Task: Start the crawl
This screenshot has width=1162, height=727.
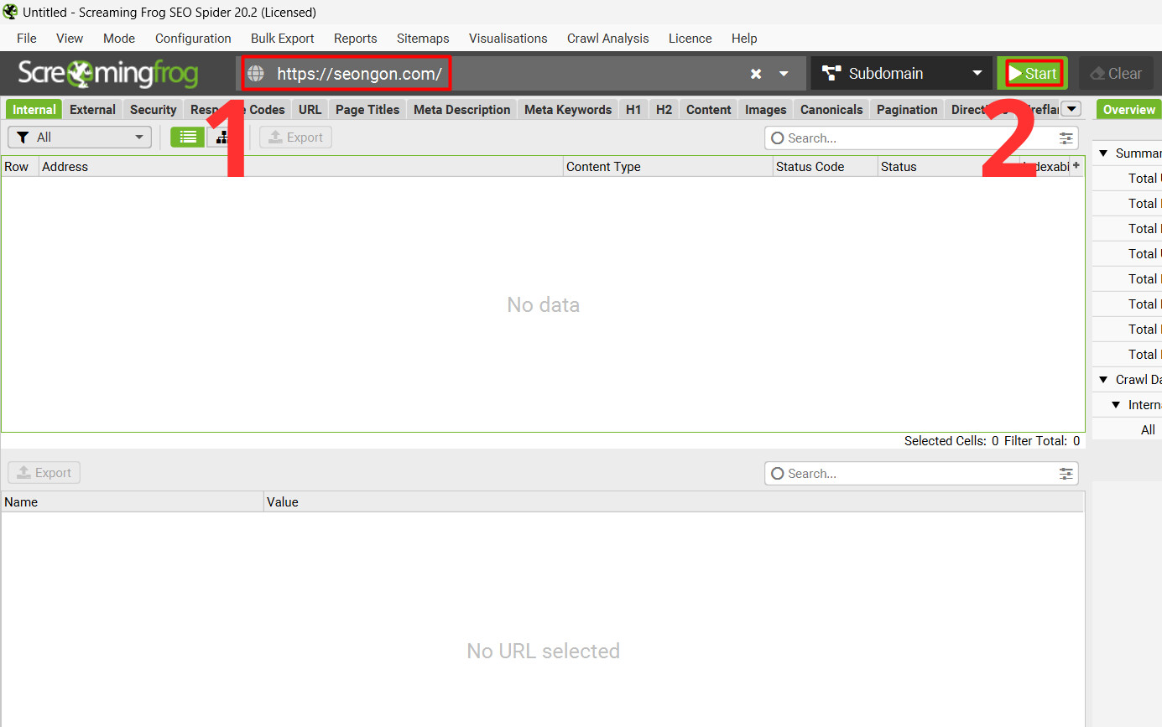Action: (x=1033, y=74)
